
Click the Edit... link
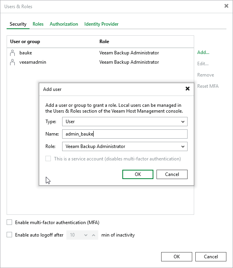pyautogui.click(x=203, y=64)
